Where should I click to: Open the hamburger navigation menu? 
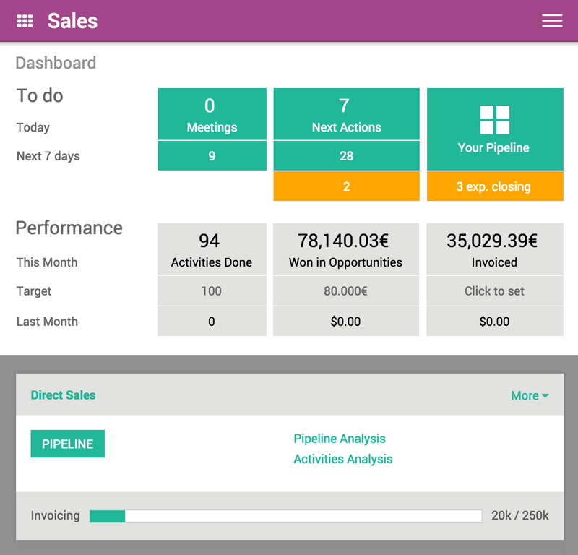[552, 20]
